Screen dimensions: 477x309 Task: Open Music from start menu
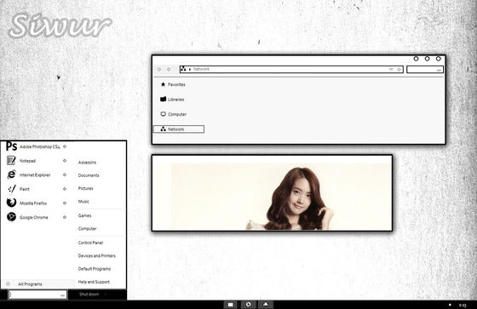click(x=83, y=202)
